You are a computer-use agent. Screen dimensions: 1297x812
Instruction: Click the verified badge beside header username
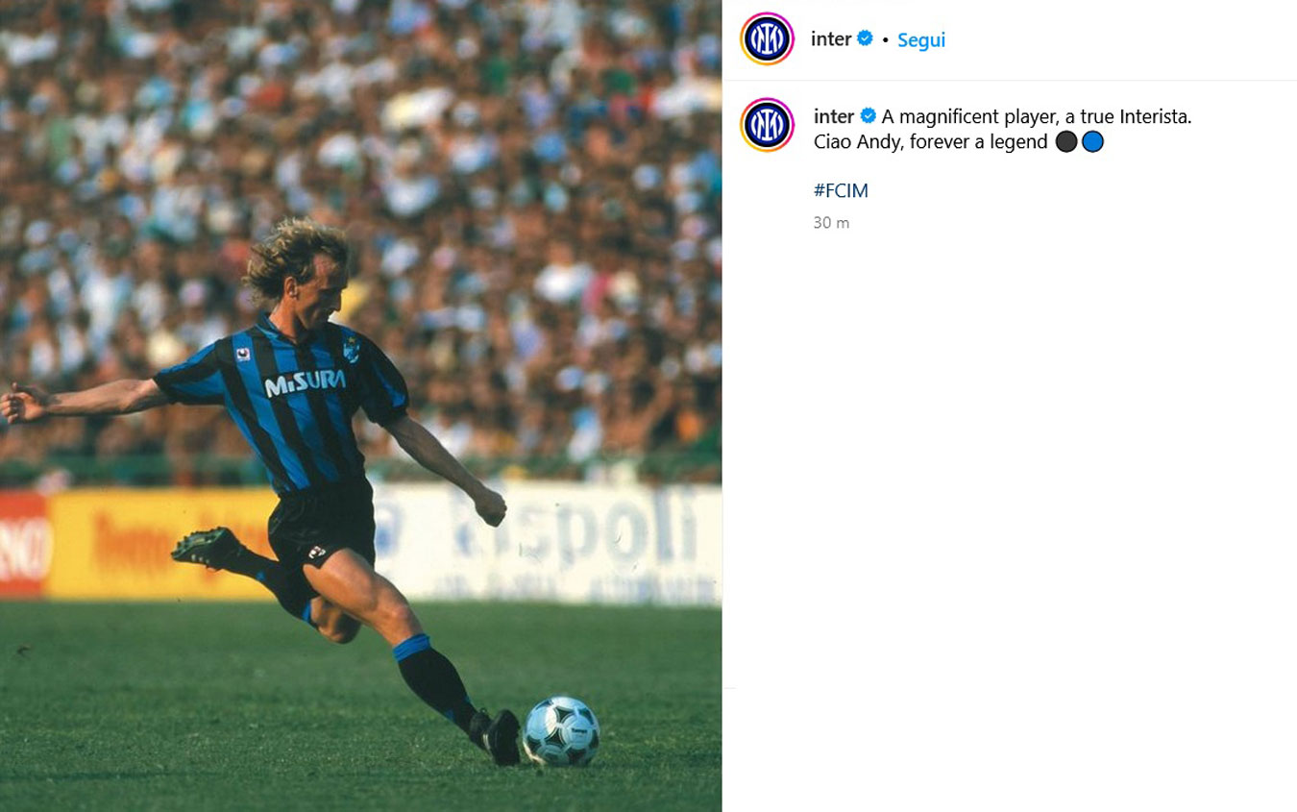point(865,38)
